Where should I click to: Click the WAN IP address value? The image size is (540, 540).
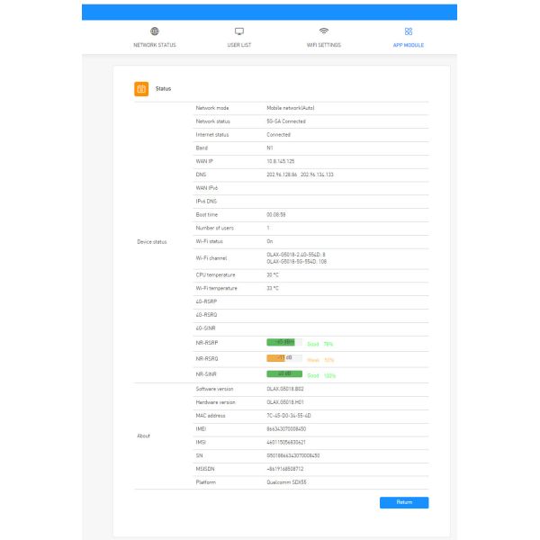click(x=282, y=161)
